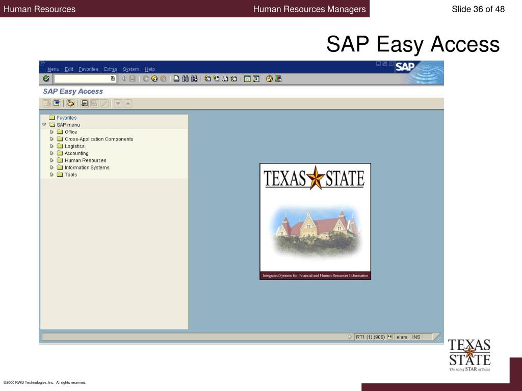The height and width of the screenshot is (391, 522).
Task: Select the Logistics tree item
Action: coord(74,146)
